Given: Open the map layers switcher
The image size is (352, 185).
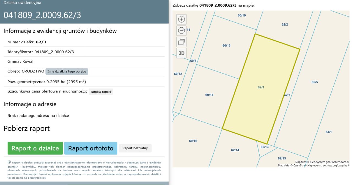Looking at the screenshot, I should [x=182, y=42].
